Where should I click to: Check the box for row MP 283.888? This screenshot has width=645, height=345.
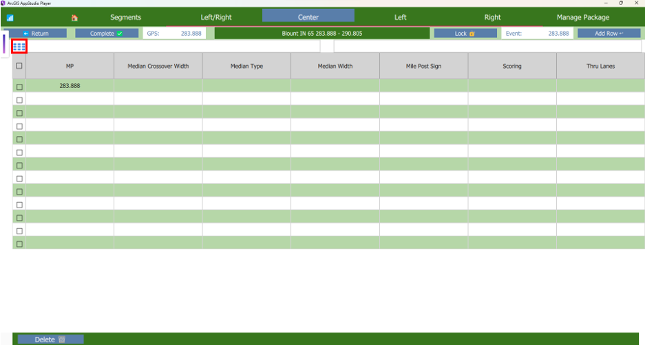pyautogui.click(x=19, y=87)
